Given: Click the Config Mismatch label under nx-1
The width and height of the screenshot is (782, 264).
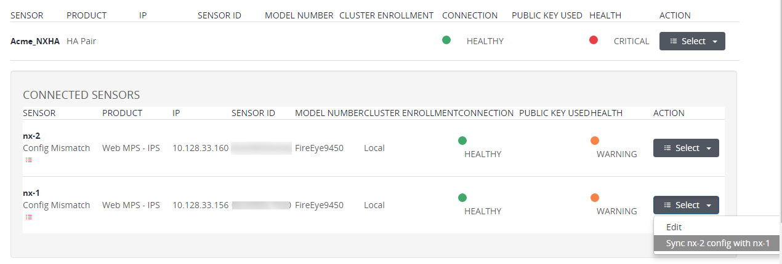Looking at the screenshot, I should pos(56,205).
